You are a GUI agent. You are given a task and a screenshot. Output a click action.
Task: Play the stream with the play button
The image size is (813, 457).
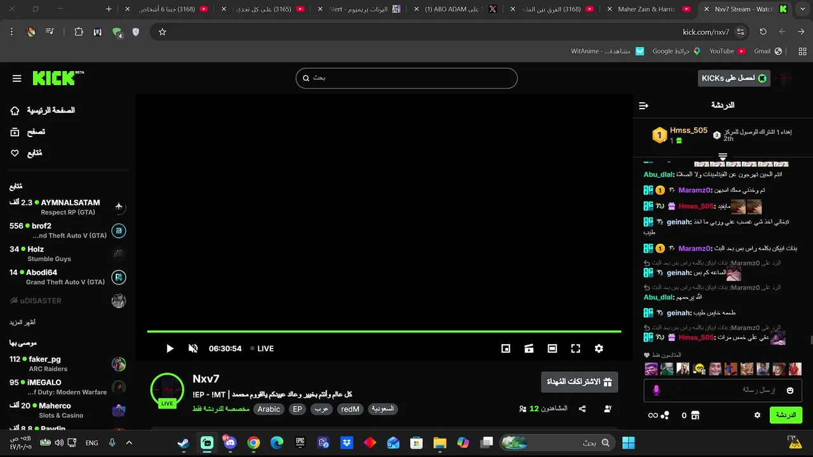pyautogui.click(x=170, y=348)
